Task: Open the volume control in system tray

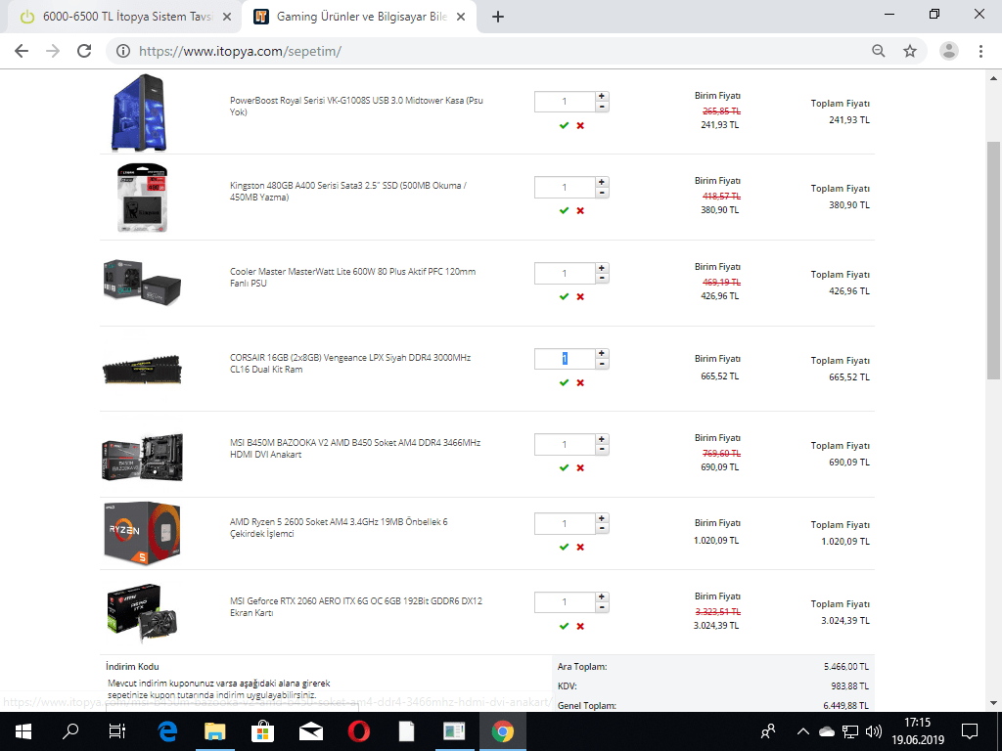Action: click(x=872, y=731)
